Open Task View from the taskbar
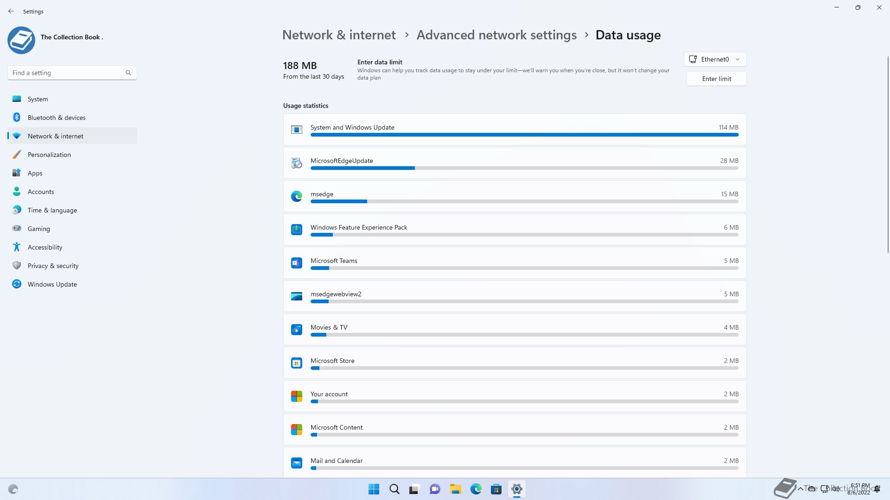 414,489
